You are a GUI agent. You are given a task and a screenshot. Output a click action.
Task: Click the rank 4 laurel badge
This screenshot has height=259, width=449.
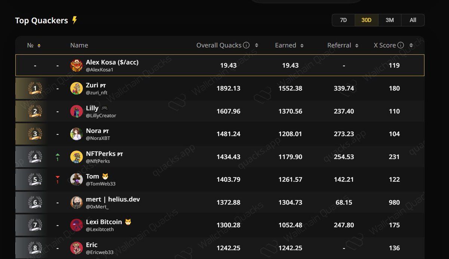click(35, 157)
